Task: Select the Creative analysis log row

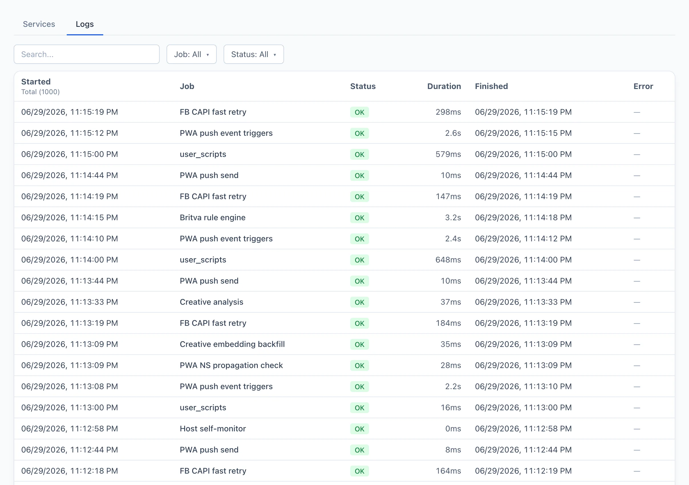Action: (x=344, y=302)
